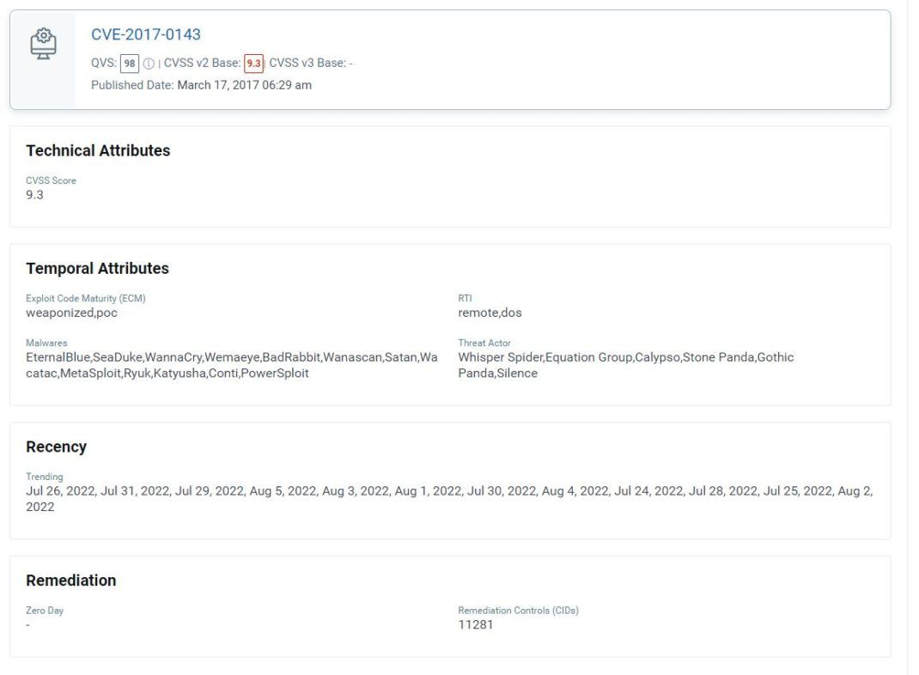Image resolution: width=919 pixels, height=675 pixels.
Task: Expand the Technical Attributes section
Action: point(96,150)
